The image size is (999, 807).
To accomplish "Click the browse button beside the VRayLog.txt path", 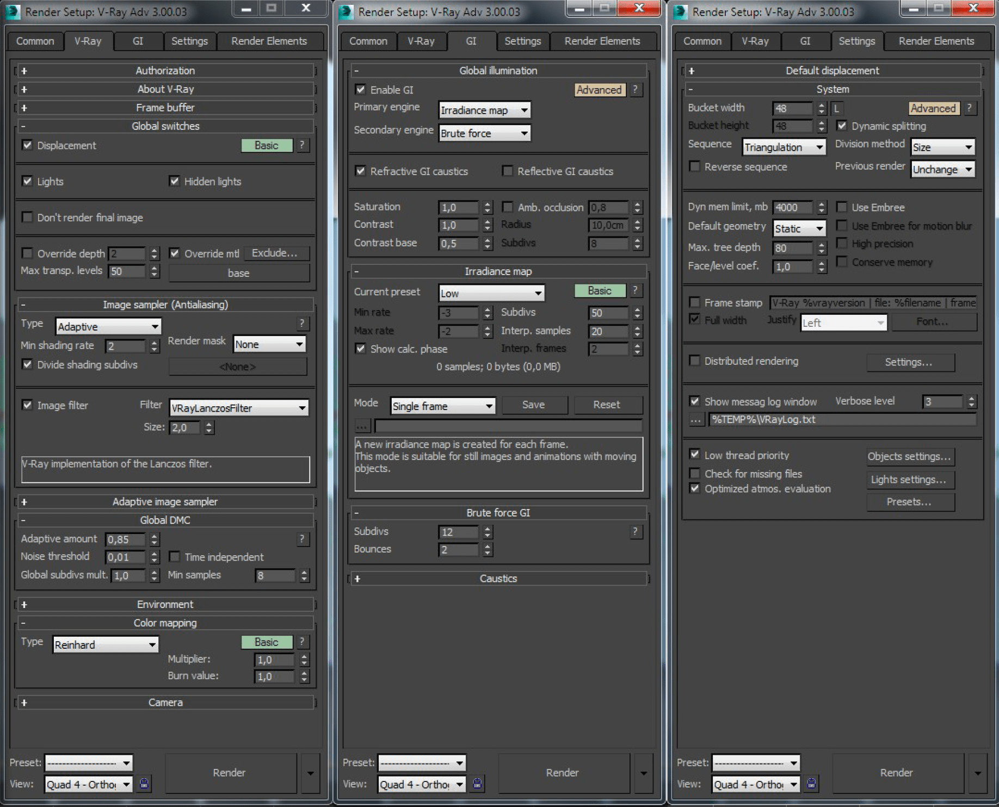I will coord(696,420).
